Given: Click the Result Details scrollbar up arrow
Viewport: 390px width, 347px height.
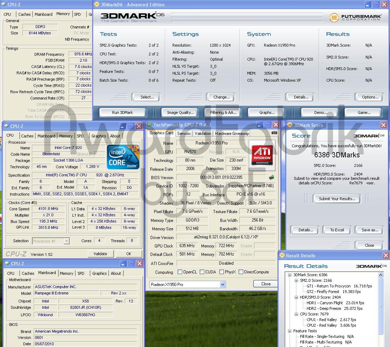Looking at the screenshot, I should click(x=381, y=275).
